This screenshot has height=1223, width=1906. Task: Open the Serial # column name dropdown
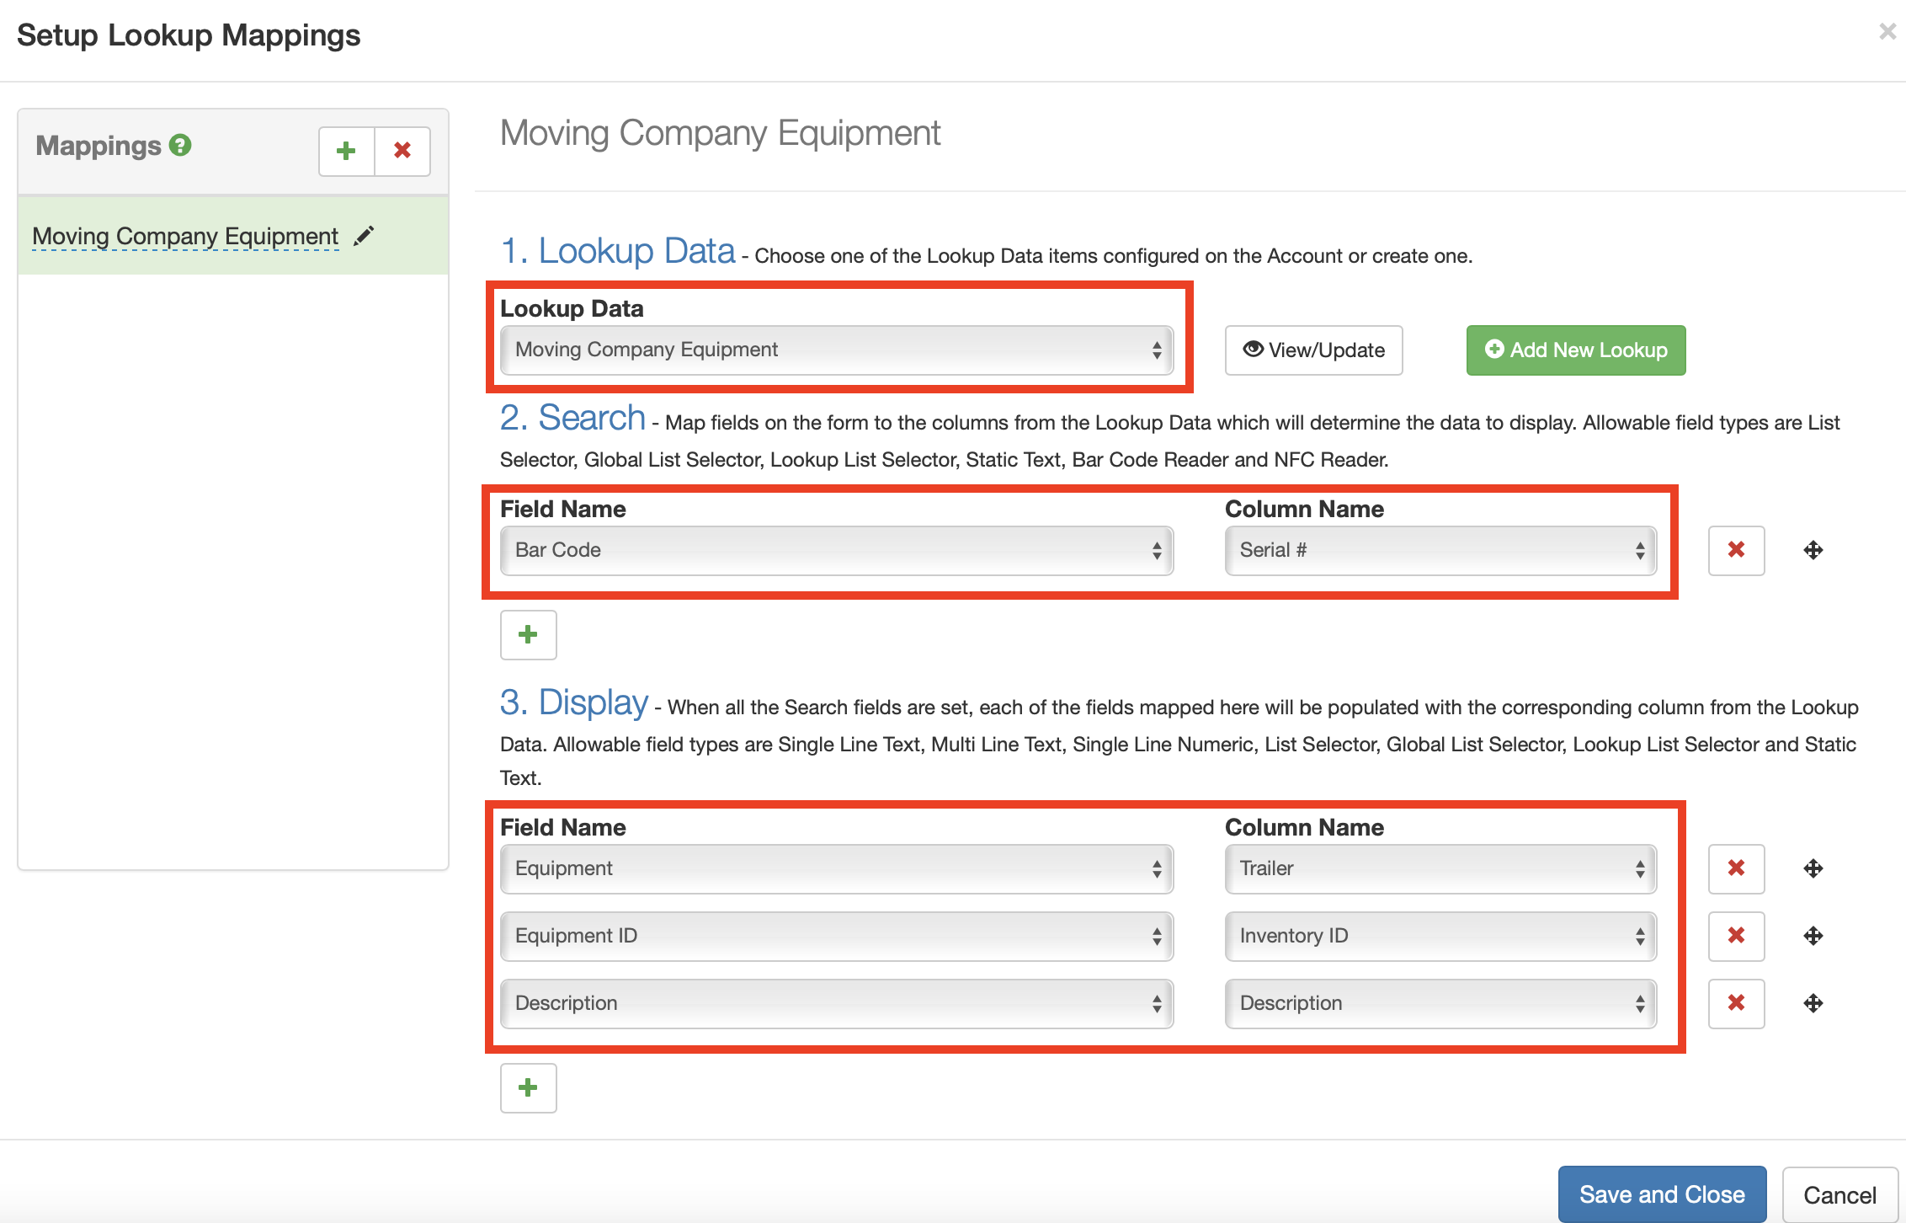point(1440,551)
